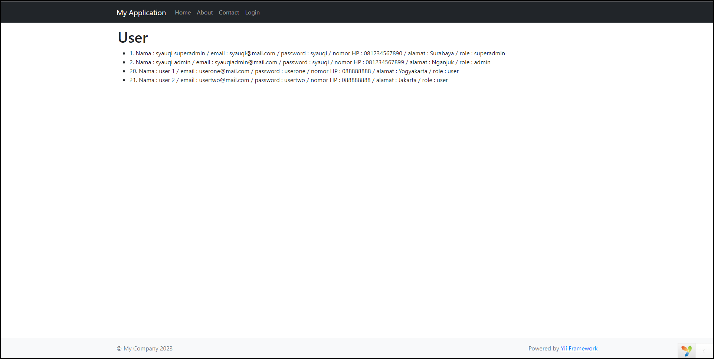The width and height of the screenshot is (714, 359).
Task: Expand the Yii debug toolbar via the chevron
Action: pos(704,350)
